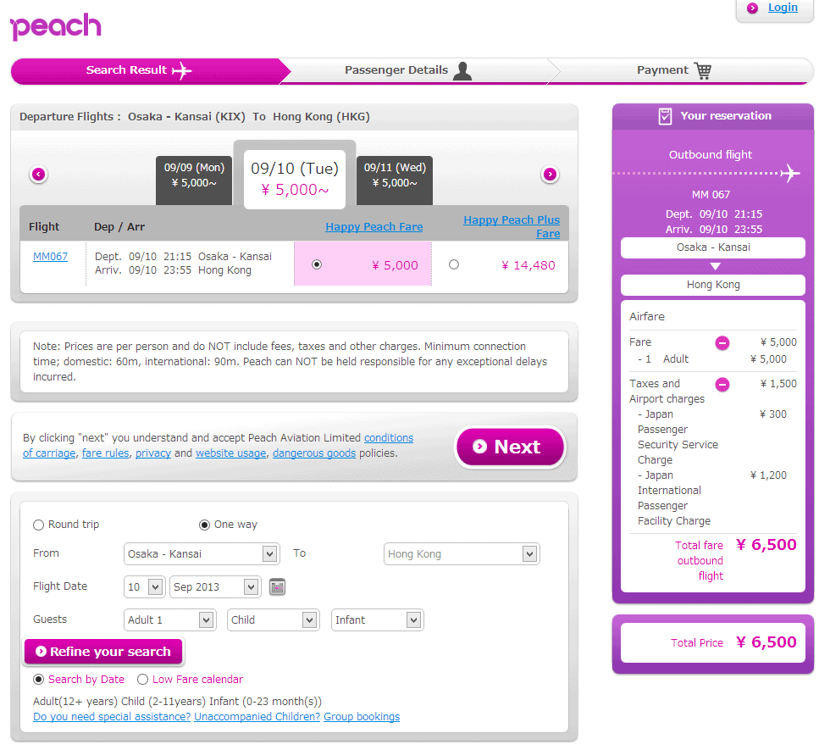Expand the Adult guests dropdown
Screen dimensions: 819x750
tap(169, 619)
